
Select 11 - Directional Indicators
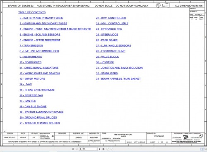point(39,68)
